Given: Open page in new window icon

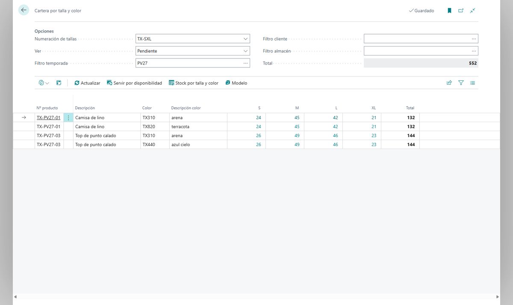Looking at the screenshot, I should 461,11.
